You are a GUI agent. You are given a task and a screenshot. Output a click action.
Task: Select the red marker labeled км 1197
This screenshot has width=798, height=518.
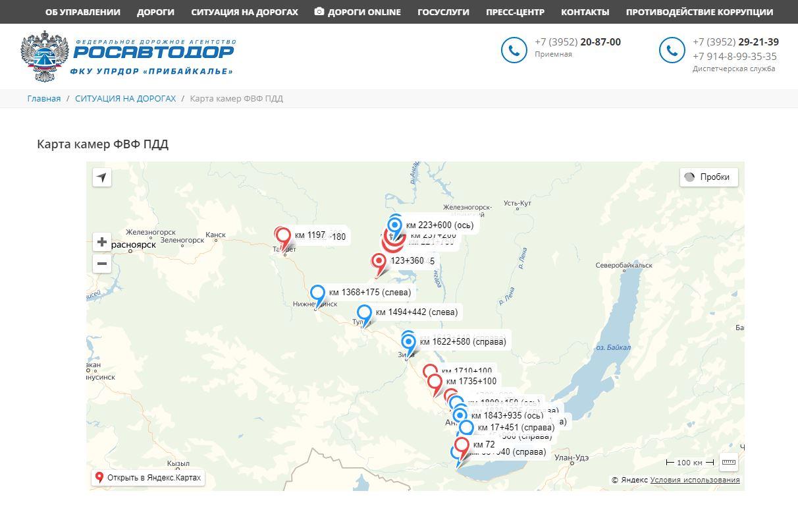(284, 236)
